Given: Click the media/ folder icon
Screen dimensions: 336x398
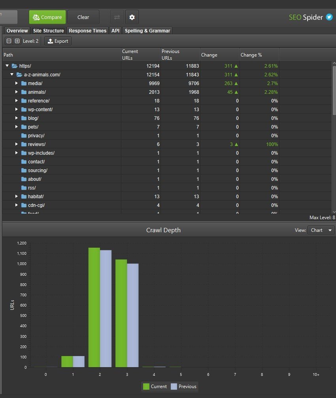Looking at the screenshot, I should coord(24,83).
